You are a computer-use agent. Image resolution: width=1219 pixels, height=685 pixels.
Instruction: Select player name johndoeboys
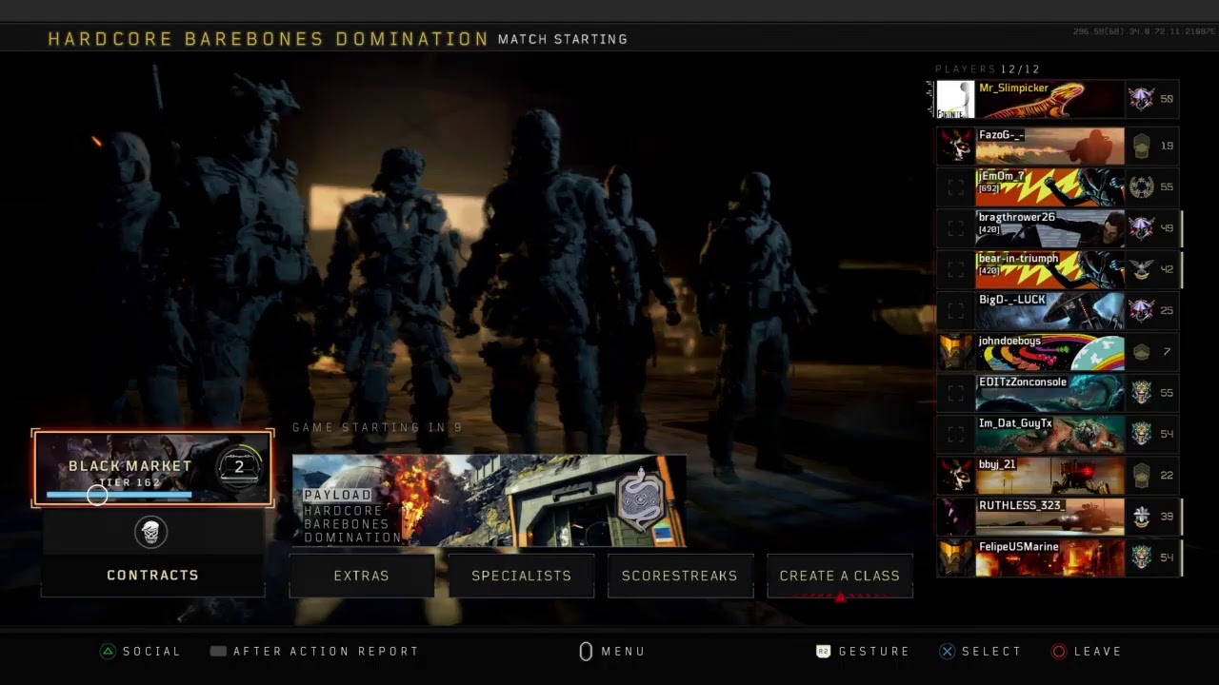1009,341
